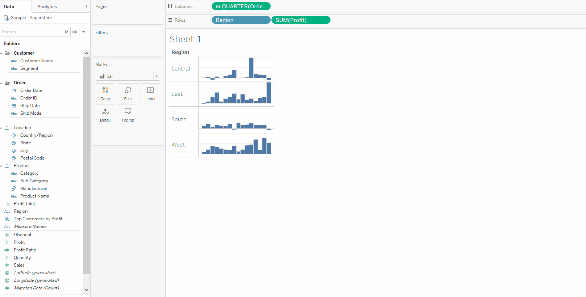The image size is (586, 297).
Task: Click the globe icon next to Latitude (generated)
Action: click(7, 273)
